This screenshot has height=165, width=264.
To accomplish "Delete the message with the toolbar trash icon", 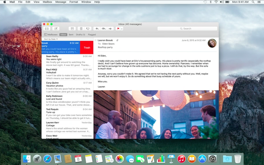I will [81, 29].
